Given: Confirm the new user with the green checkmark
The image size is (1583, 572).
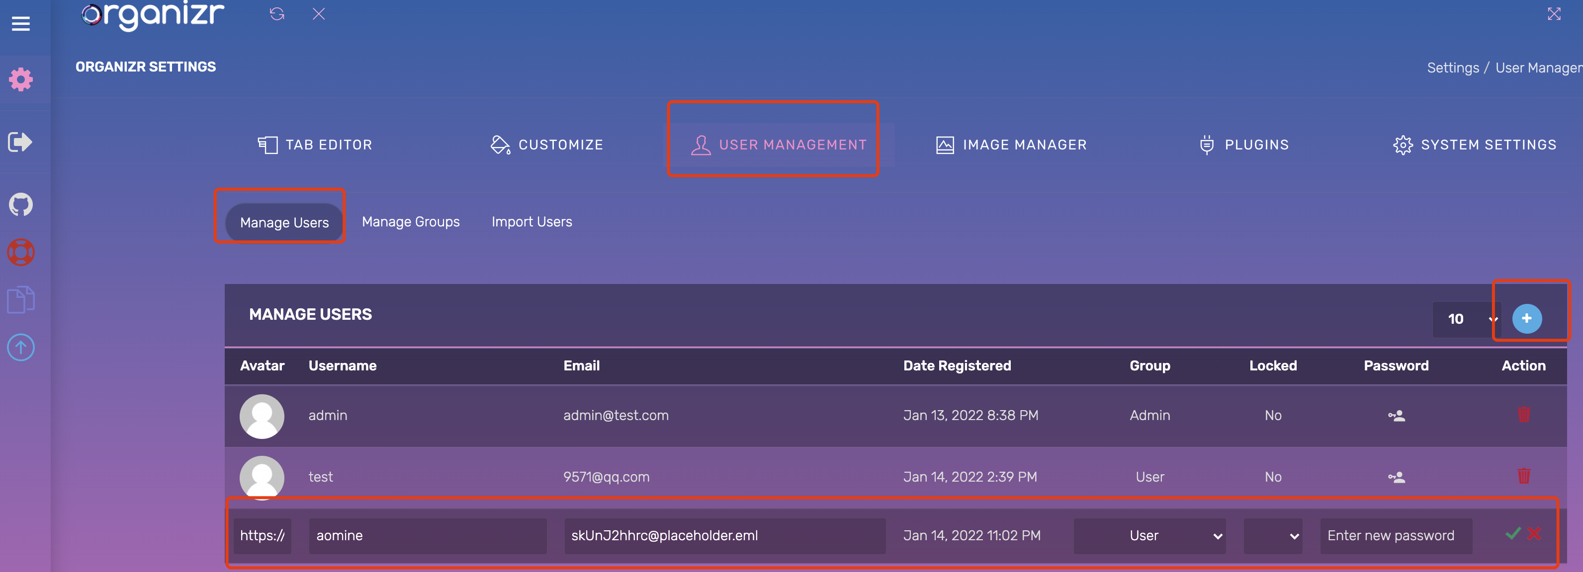Looking at the screenshot, I should click(1512, 534).
